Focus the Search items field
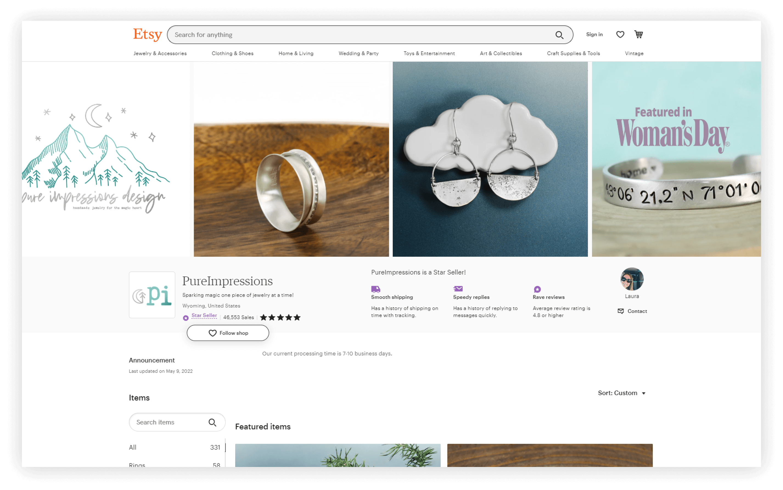783x490 pixels. coord(177,422)
